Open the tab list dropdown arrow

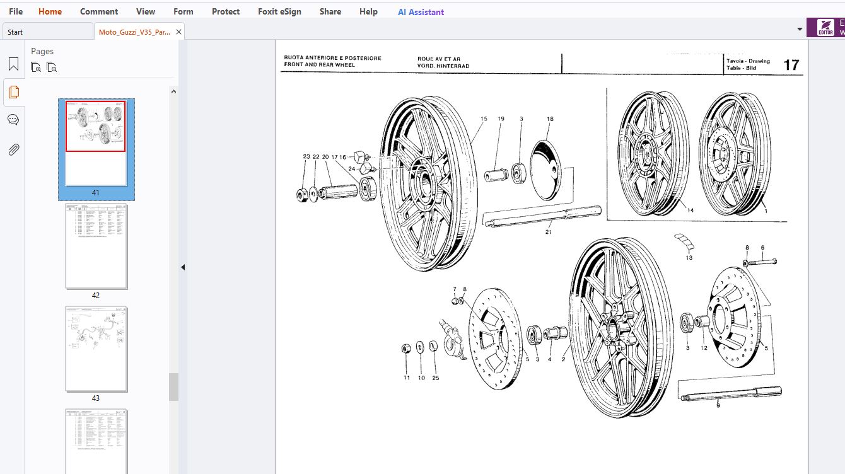click(x=800, y=29)
